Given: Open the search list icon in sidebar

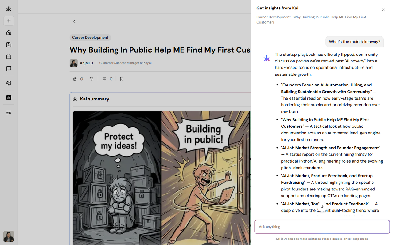Looking at the screenshot, I should pos(9,112).
